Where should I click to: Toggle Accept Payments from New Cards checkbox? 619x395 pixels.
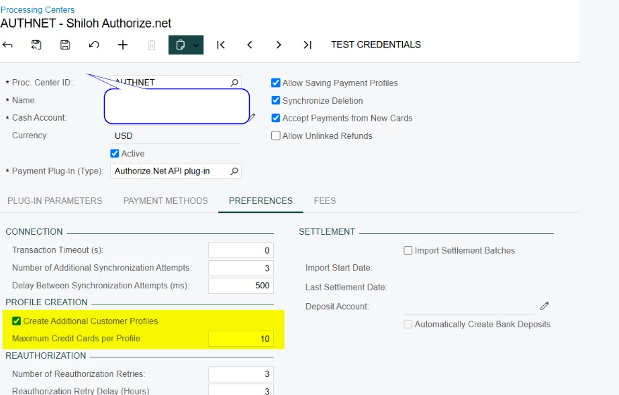coord(275,118)
